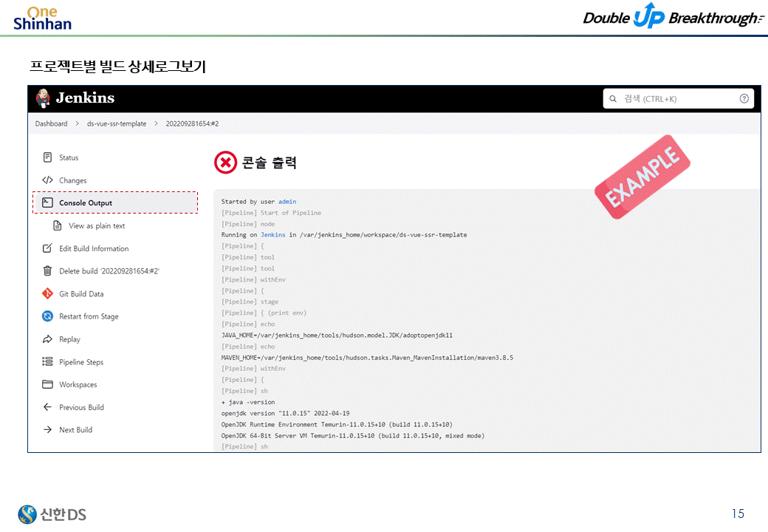Open the Status menu item

pos(69,157)
